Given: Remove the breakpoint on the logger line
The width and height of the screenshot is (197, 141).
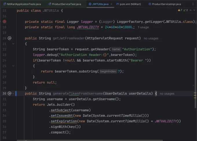Looking at the screenshot, I should point(5,22).
